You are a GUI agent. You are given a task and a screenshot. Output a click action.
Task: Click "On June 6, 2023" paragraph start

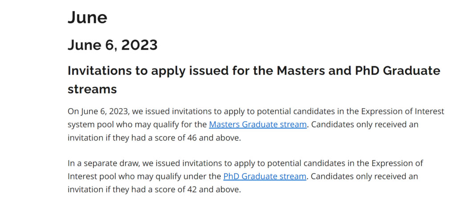tap(98, 112)
